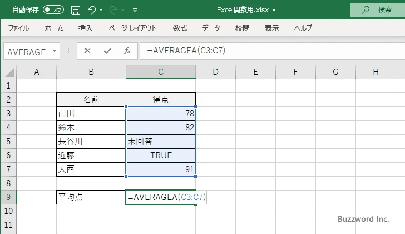
Task: Open Customize Quick Access Toolbar dropdown
Action: [x=135, y=10]
